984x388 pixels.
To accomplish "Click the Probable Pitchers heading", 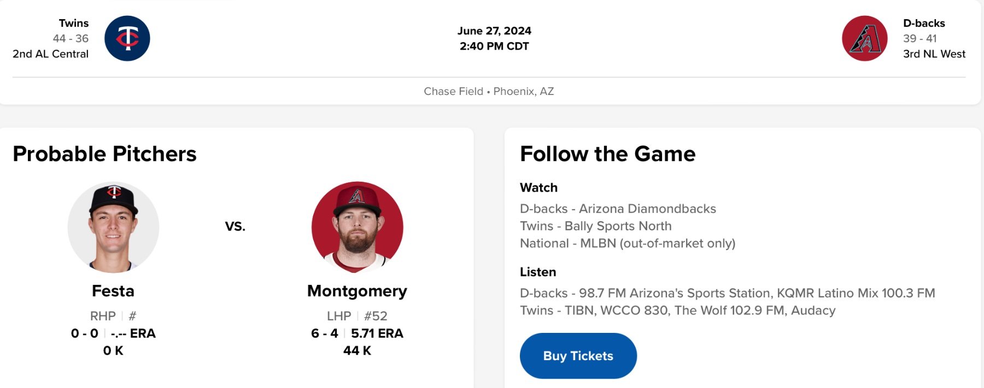I will point(104,154).
